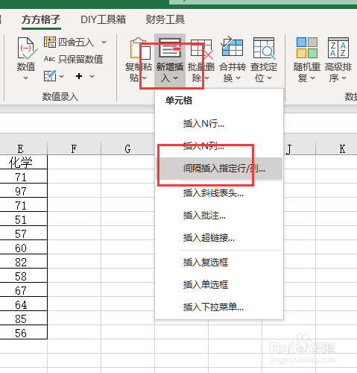The height and width of the screenshot is (373, 357).
Task: Choose 插入N行... from the menu
Action: pos(219,123)
